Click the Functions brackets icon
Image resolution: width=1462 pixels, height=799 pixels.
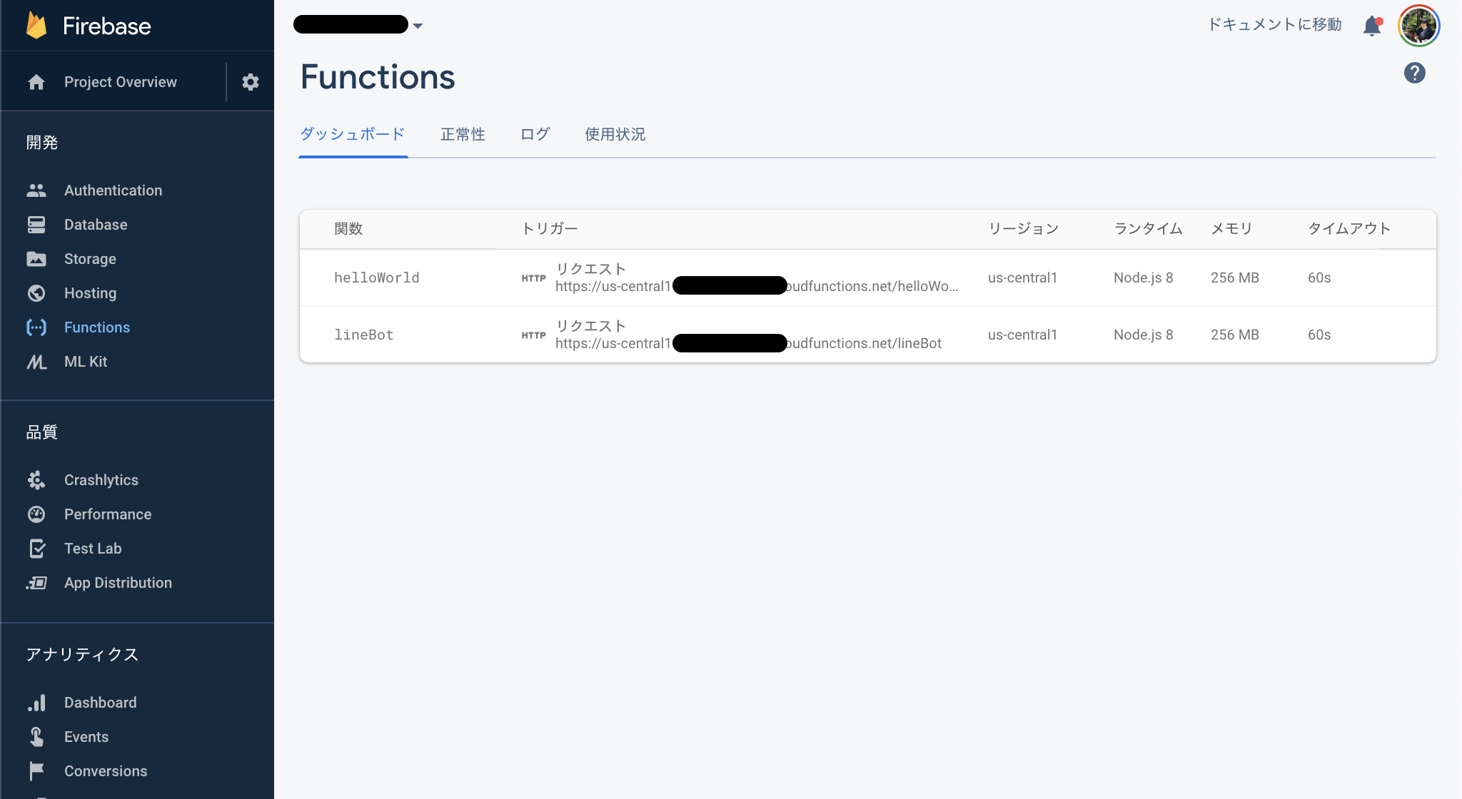click(36, 327)
